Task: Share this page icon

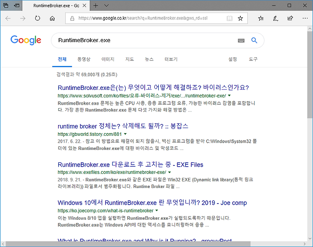Action: (290, 18)
